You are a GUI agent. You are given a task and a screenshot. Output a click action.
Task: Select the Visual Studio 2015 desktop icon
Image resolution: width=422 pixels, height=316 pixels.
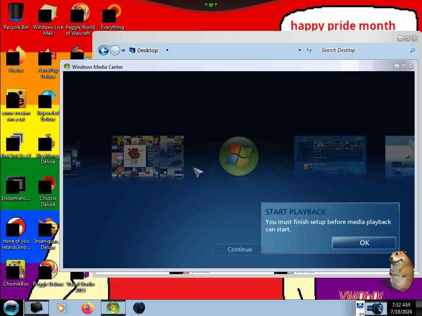point(80,282)
